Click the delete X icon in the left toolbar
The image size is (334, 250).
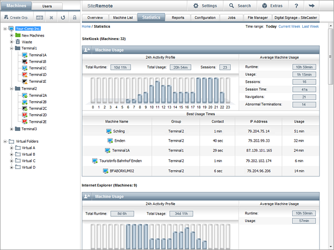pyautogui.click(x=52, y=17)
